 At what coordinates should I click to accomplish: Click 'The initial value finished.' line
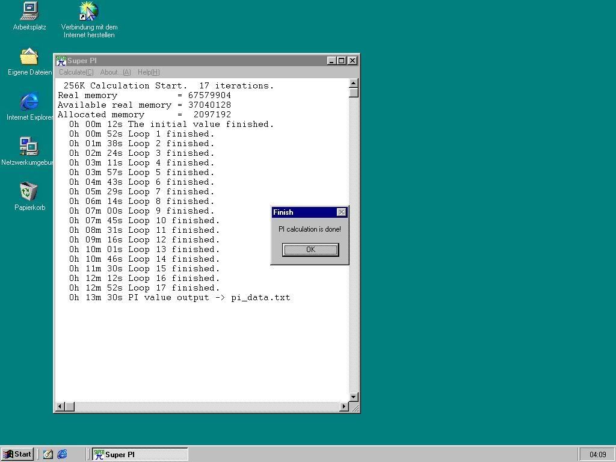[171, 124]
